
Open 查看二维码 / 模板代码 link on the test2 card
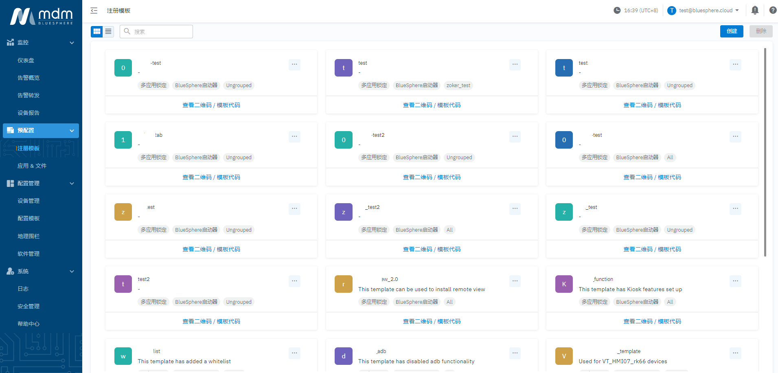[211, 321]
